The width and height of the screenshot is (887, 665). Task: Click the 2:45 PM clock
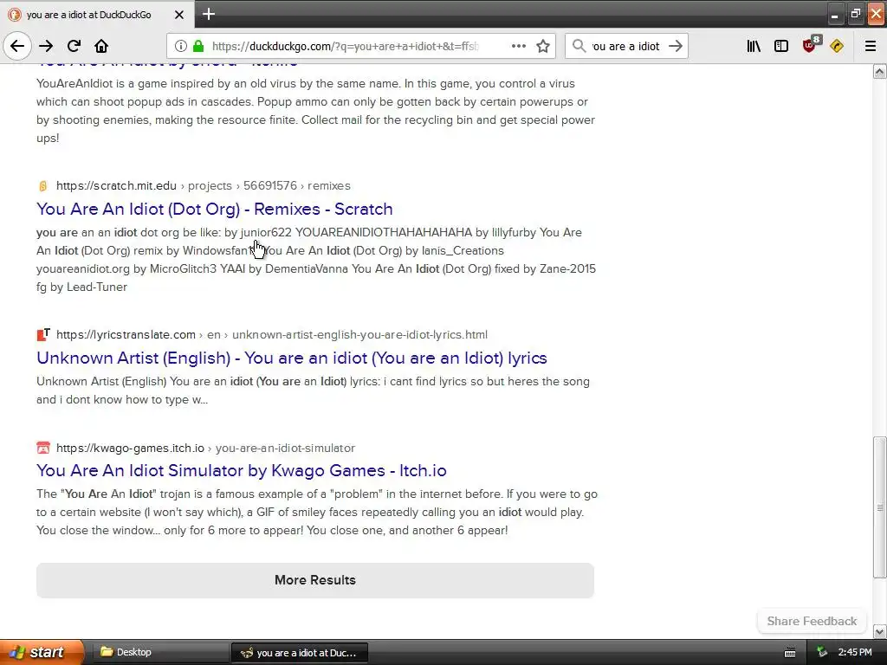click(x=855, y=653)
